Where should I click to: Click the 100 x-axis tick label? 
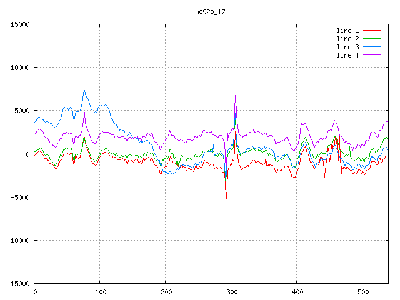coord(100,291)
